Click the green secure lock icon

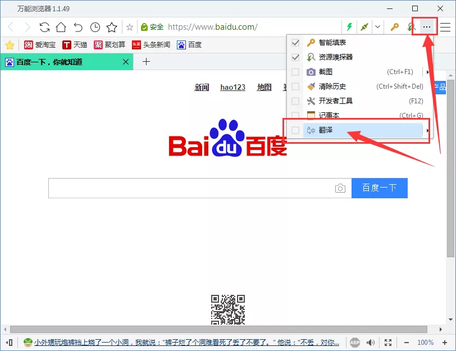tap(144, 27)
